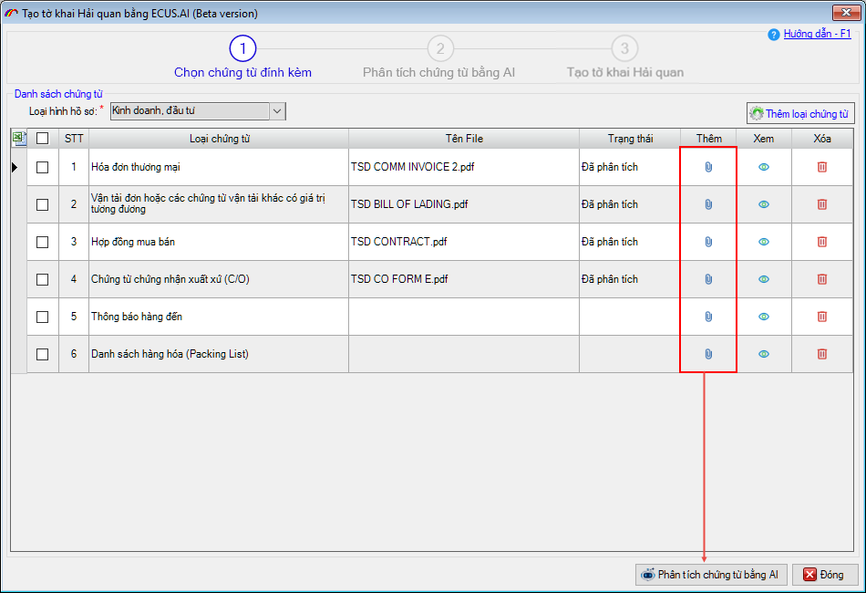Go to step 3 Tạo tờ khai Hải quan
The width and height of the screenshot is (866, 593).
(x=624, y=49)
